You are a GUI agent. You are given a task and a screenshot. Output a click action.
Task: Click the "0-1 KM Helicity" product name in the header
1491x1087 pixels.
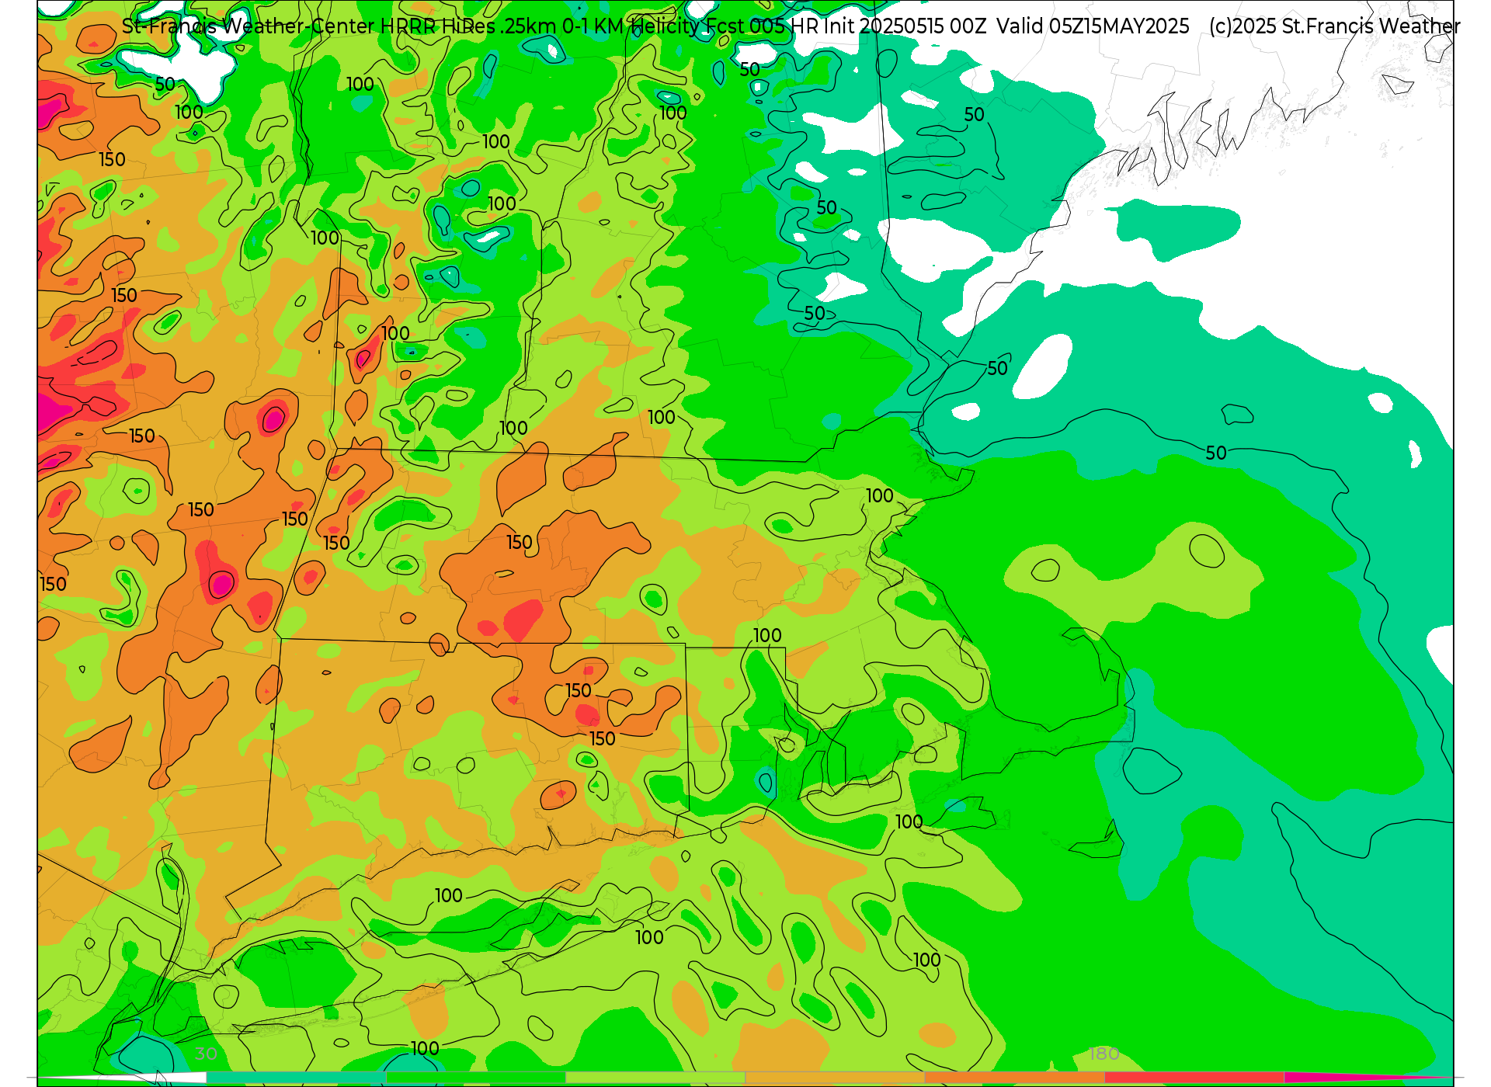630,26
